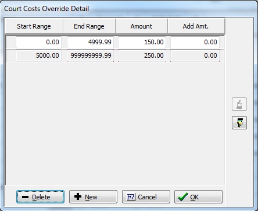Select the Amount field showing 150.00

142,42
